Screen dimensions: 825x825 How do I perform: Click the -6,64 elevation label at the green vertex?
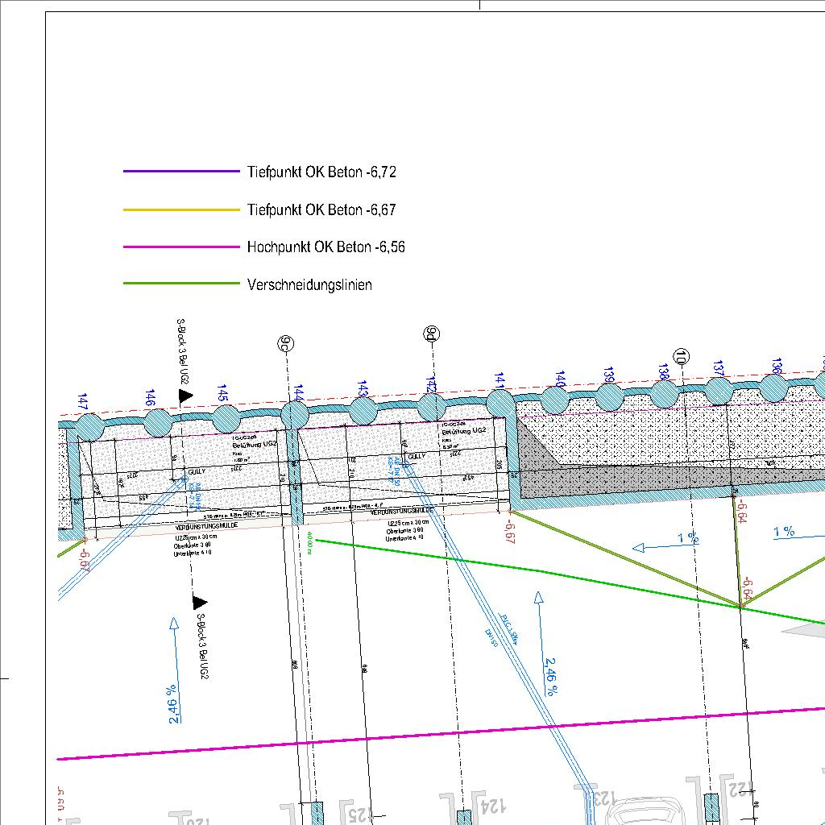(x=747, y=588)
